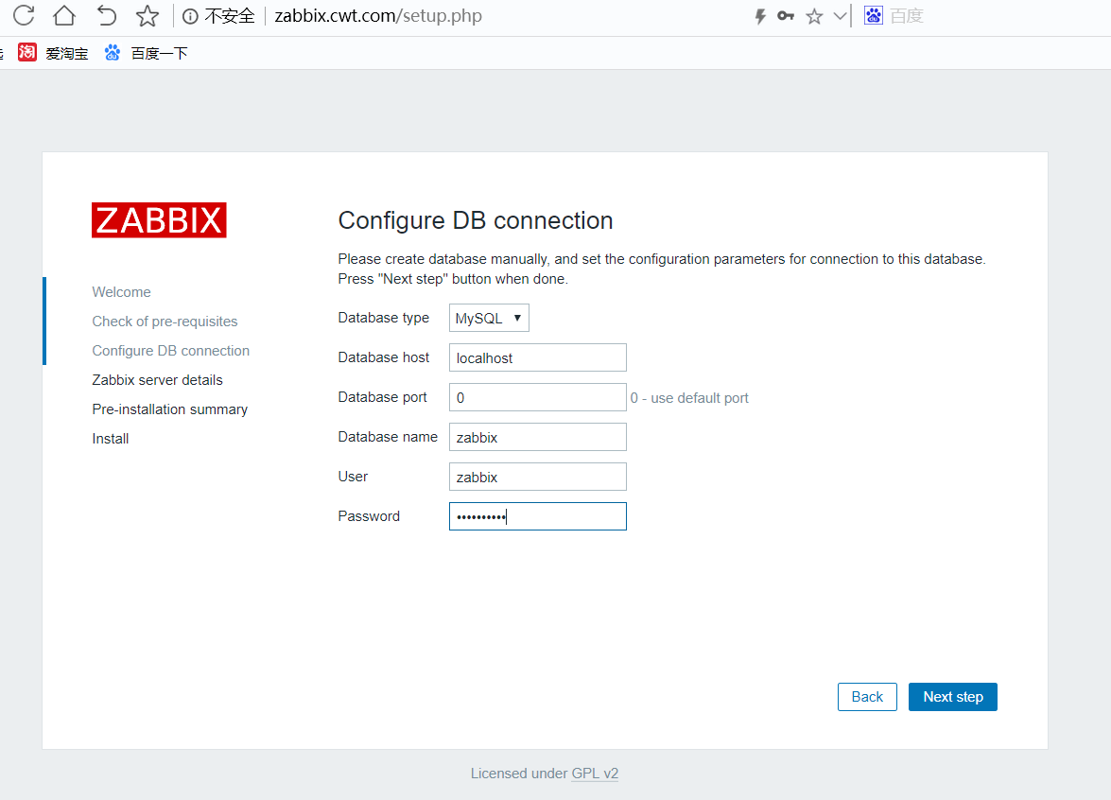
Task: Bookmark page with left star icon
Action: pyautogui.click(x=148, y=15)
